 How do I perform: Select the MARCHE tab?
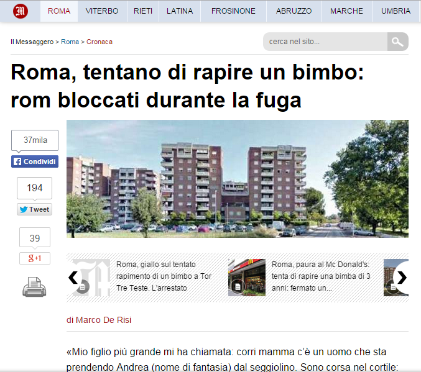pos(346,11)
